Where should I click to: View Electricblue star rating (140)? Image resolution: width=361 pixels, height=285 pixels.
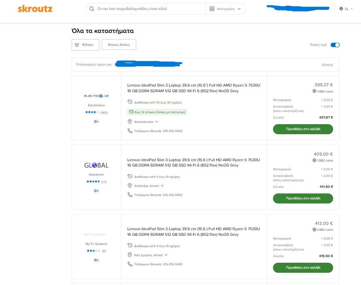pyautogui.click(x=96, y=112)
